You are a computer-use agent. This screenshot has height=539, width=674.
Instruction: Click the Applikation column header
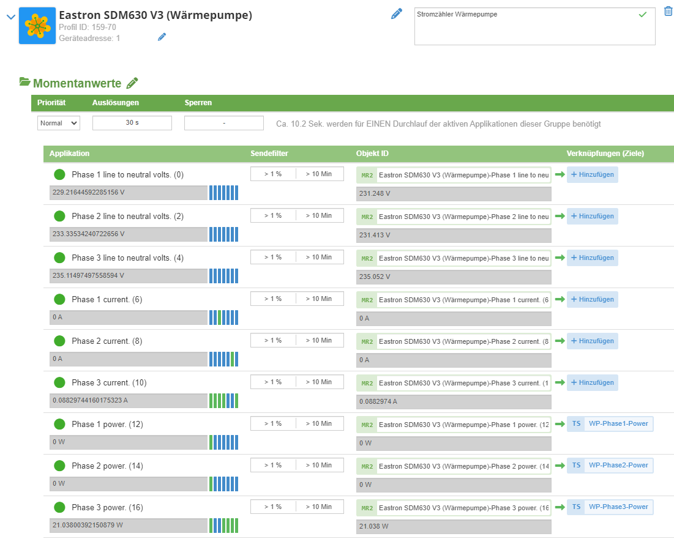[69, 154]
